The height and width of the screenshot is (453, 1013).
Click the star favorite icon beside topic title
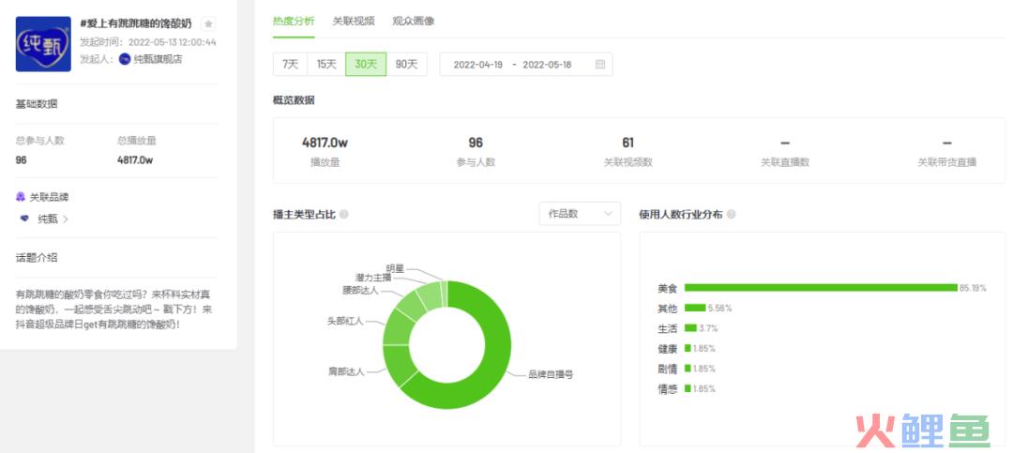click(x=208, y=23)
